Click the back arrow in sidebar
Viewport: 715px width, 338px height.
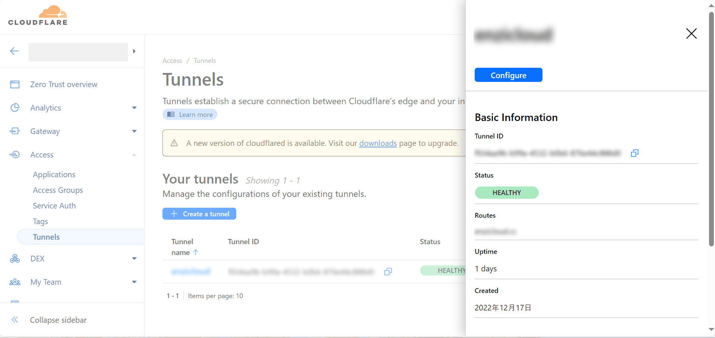tap(15, 51)
